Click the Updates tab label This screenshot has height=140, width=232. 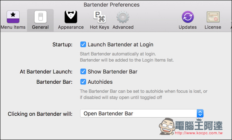188,27
